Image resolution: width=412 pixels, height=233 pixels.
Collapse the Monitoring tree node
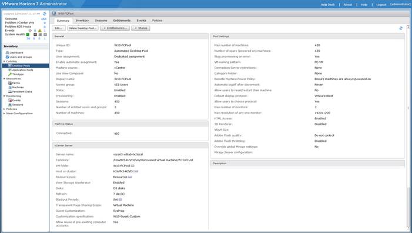click(x=4, y=96)
